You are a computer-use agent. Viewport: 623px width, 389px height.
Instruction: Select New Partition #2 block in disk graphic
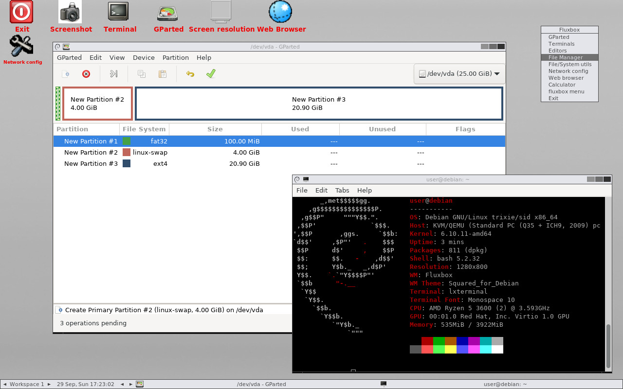click(97, 104)
